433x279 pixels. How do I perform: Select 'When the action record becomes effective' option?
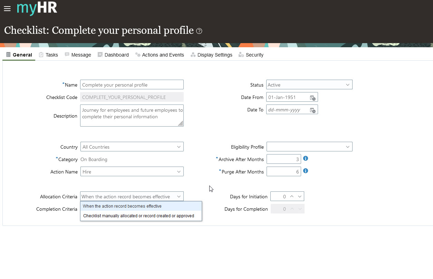141,206
